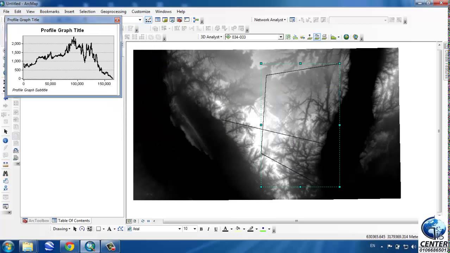
Task: Launch ArcScene from 3D Analyst toolbar
Action: [x=346, y=37]
